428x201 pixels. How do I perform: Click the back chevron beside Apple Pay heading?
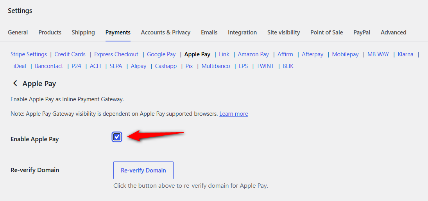(15, 83)
